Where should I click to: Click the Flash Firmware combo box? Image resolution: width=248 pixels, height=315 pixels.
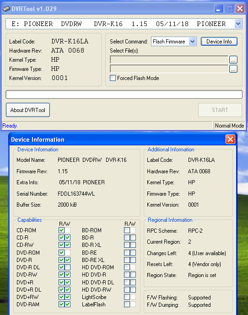pos(174,42)
